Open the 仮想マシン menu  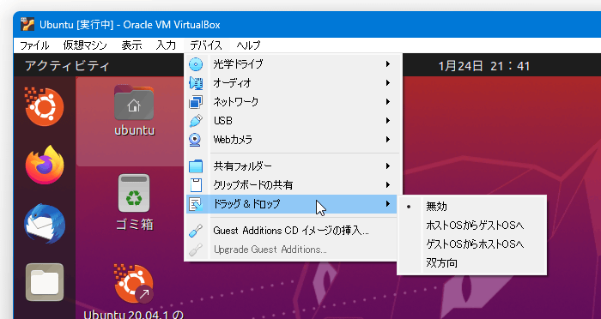pos(85,45)
